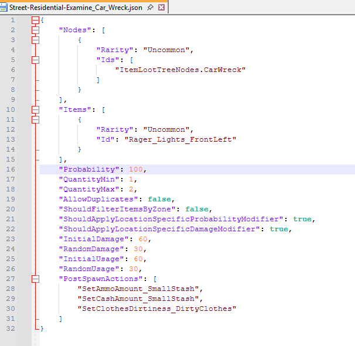The width and height of the screenshot is (355, 346).
Task: Collapse the "Nodes" array fold marker
Action: point(36,30)
